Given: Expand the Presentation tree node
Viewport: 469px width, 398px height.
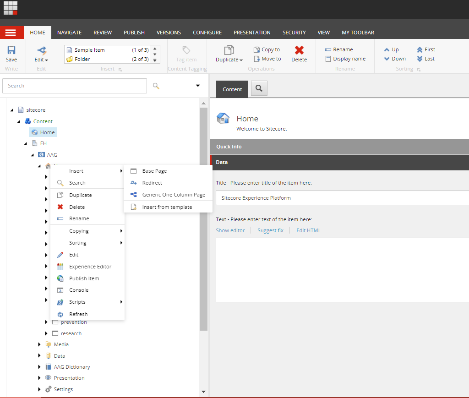Looking at the screenshot, I should click(39, 378).
